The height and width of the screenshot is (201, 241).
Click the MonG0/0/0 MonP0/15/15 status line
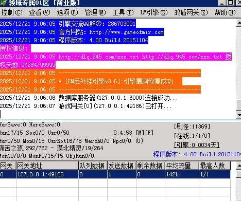pyautogui.click(x=47, y=156)
